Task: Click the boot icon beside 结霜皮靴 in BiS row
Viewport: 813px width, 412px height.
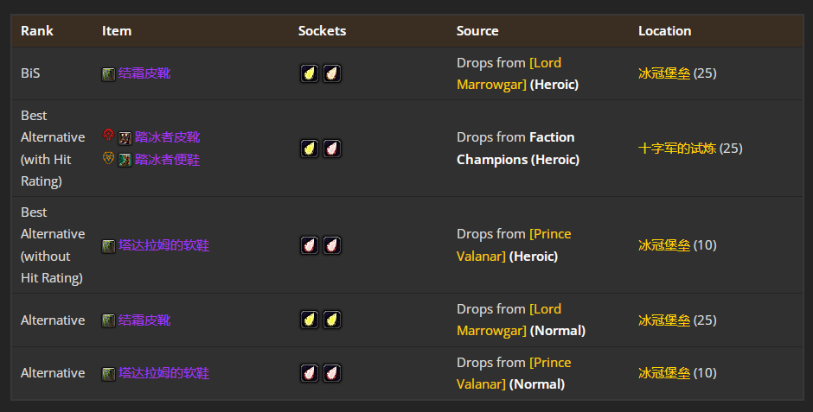Action: (108, 74)
